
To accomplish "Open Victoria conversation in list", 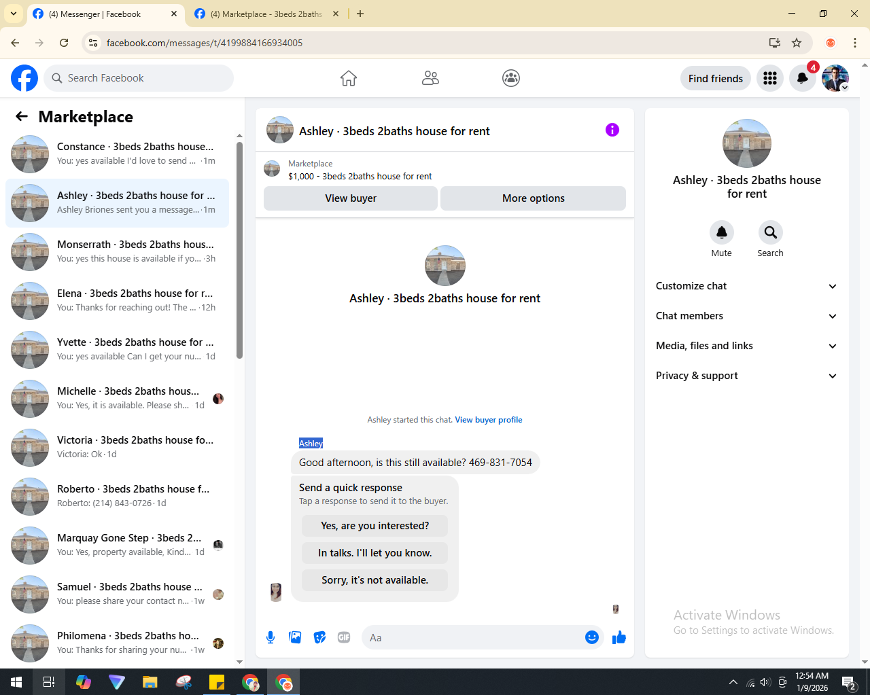I will (117, 448).
